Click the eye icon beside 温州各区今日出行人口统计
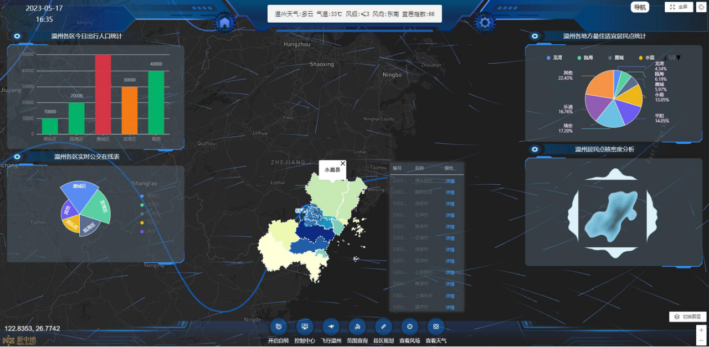 (x=17, y=37)
